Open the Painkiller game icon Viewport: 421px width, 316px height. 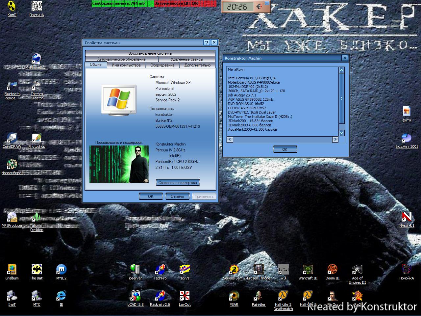pyautogui.click(x=259, y=296)
